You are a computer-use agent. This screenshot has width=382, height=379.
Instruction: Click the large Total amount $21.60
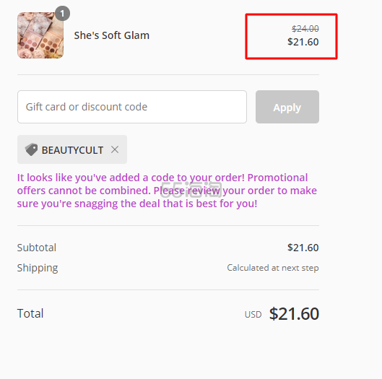pos(294,313)
